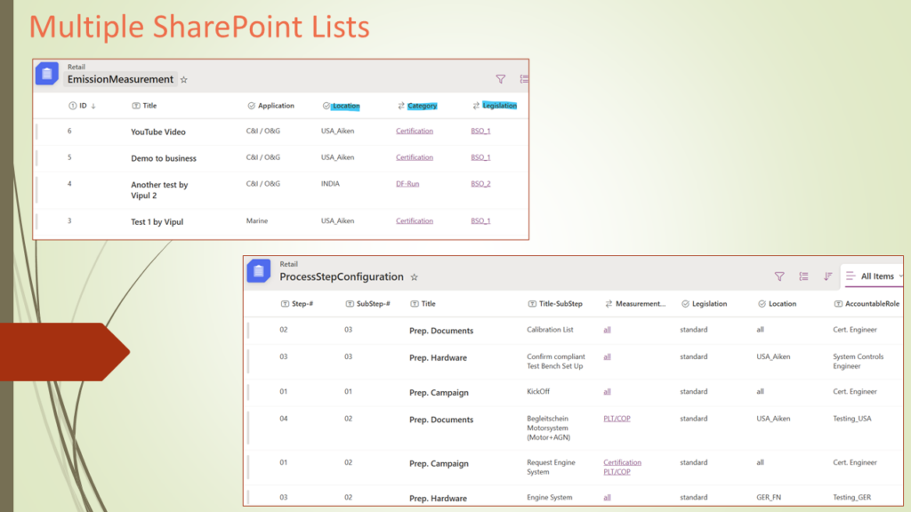The image size is (911, 512).
Task: Click the 'INDIA' location cell
Action: tap(330, 184)
